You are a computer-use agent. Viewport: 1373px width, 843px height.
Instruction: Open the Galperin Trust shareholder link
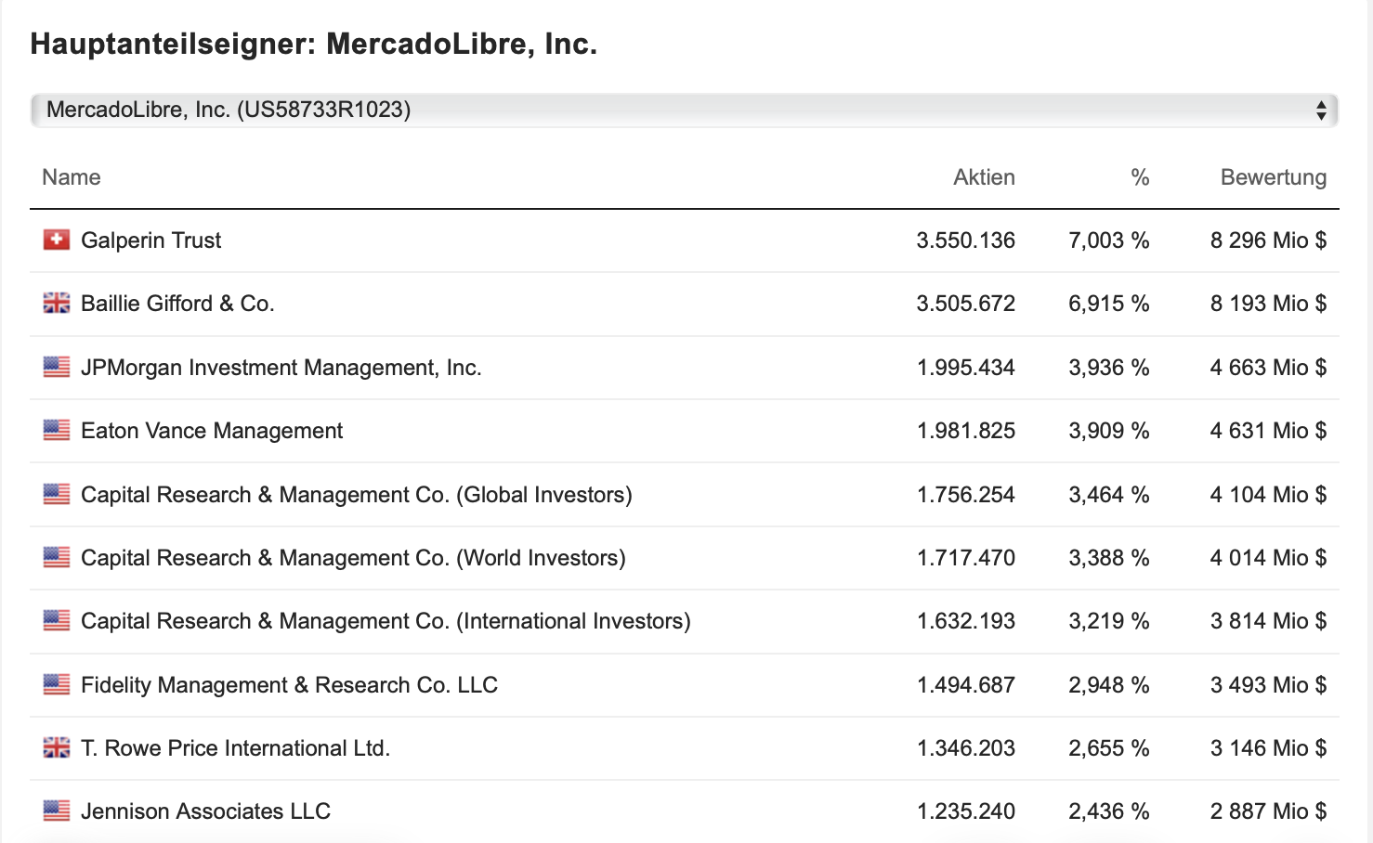151,240
